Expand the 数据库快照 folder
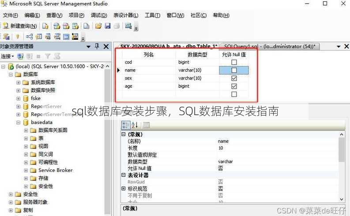 18,90
